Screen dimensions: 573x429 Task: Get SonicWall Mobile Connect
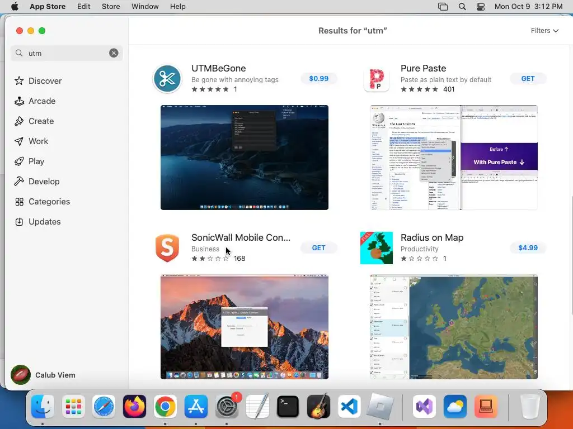318,247
